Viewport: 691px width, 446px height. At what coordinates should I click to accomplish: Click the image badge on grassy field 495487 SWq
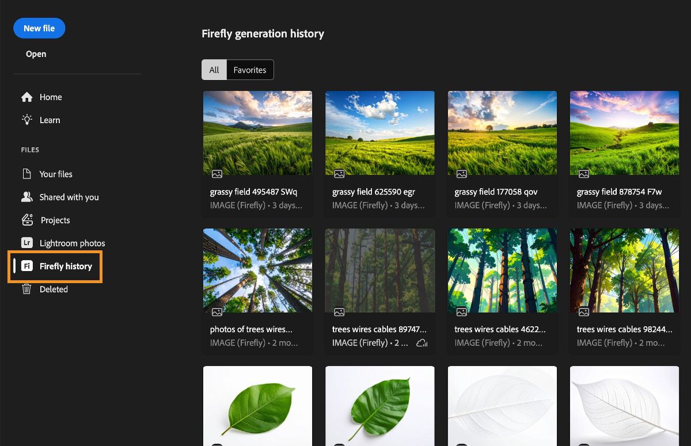click(217, 173)
